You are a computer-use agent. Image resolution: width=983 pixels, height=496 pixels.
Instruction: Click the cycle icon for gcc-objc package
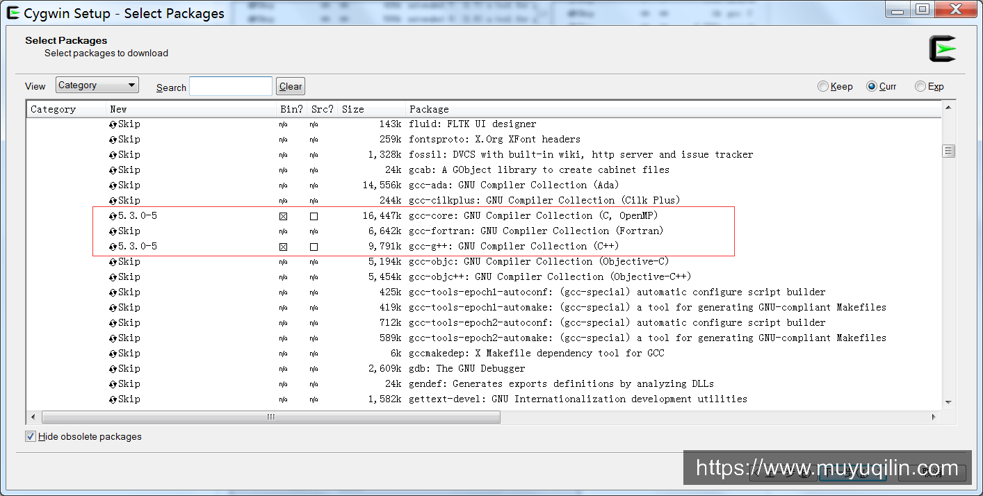(x=113, y=262)
